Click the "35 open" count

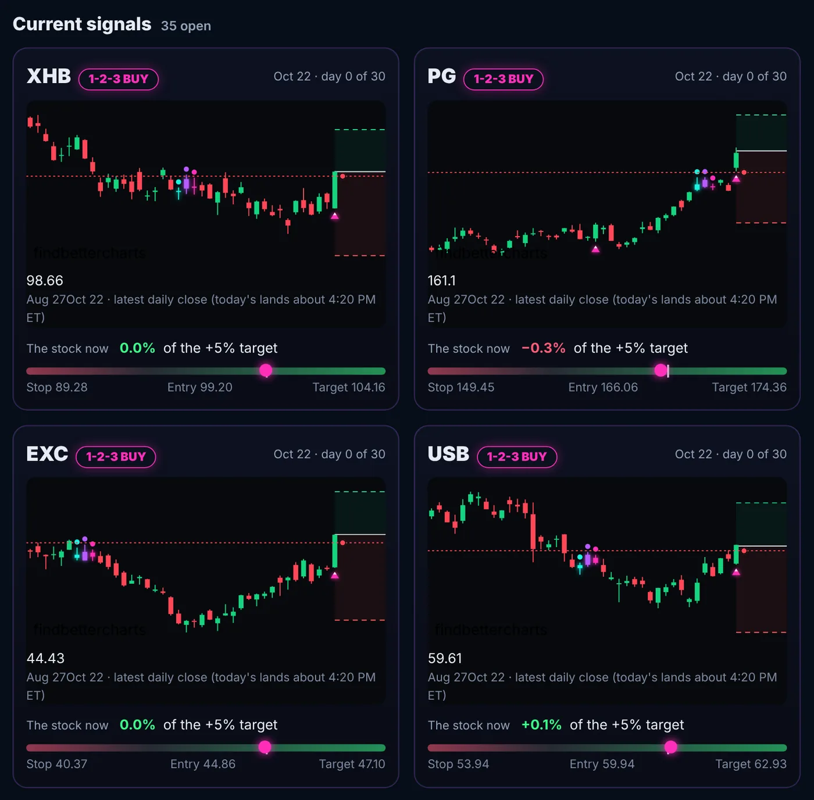click(x=186, y=26)
